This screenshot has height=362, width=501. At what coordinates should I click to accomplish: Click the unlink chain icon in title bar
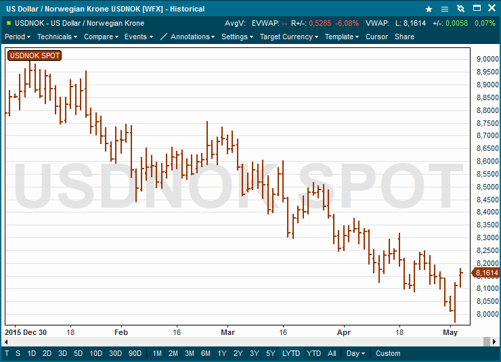point(461,9)
